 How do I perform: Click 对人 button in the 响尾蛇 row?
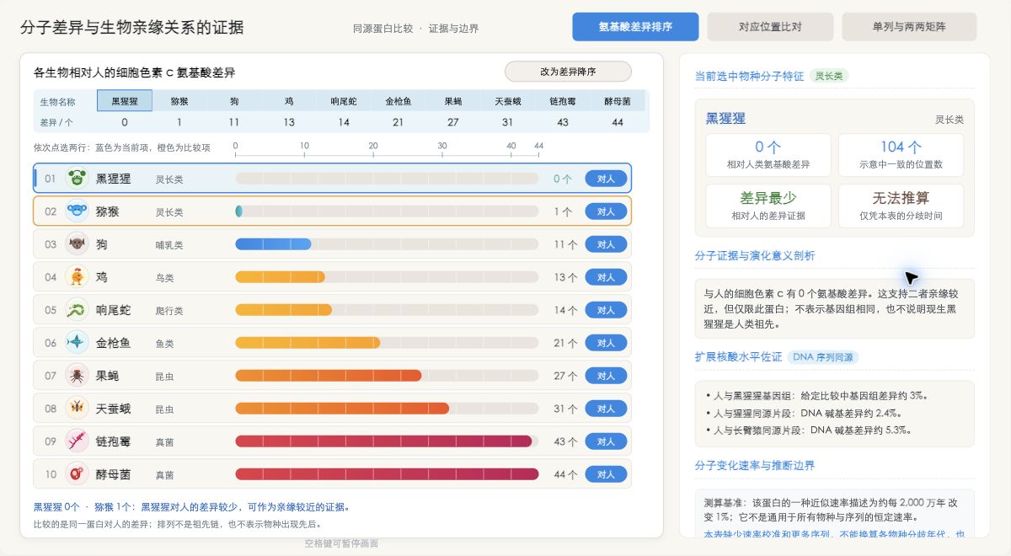(606, 310)
